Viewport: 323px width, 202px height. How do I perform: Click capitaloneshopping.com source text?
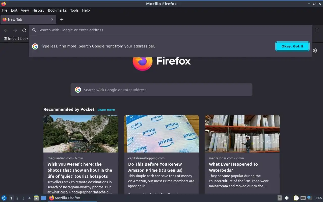146,158
